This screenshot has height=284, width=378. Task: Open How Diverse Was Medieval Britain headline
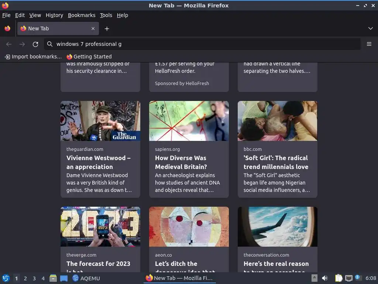point(181,162)
